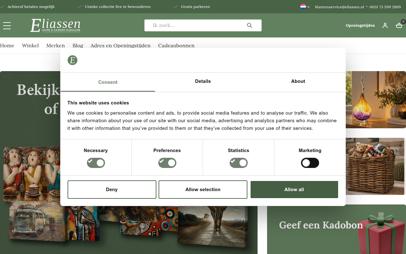Enable the Marketing cookies switch
Screen dimensions: 406x254
(x=310, y=163)
